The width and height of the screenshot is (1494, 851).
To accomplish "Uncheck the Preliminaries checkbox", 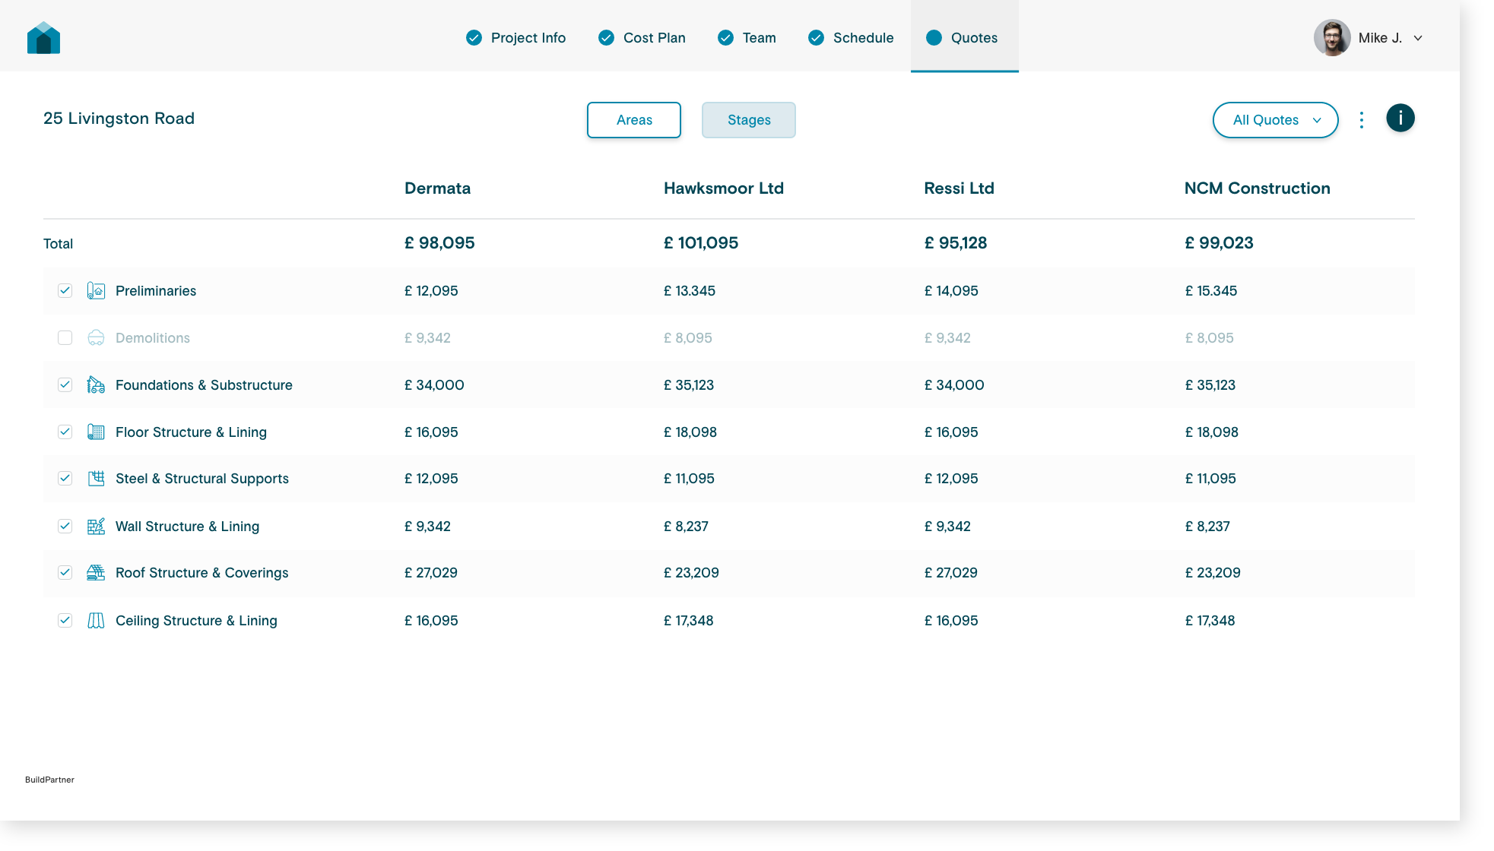I will coord(65,291).
